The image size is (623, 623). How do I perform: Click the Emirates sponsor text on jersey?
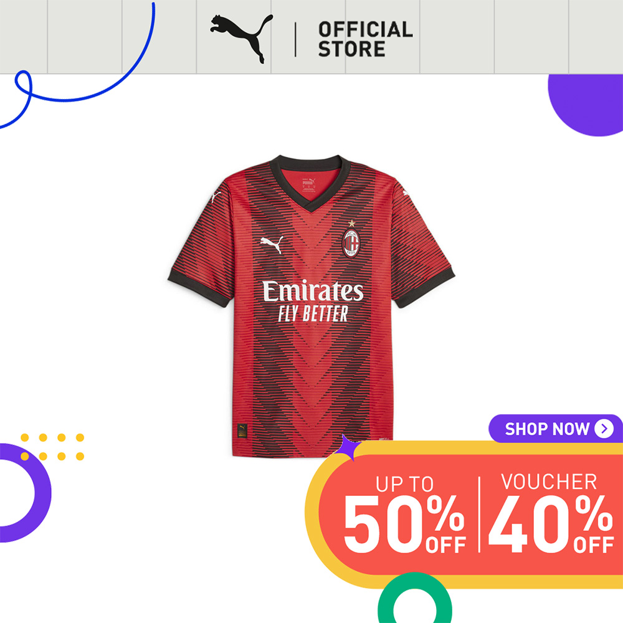click(x=313, y=291)
